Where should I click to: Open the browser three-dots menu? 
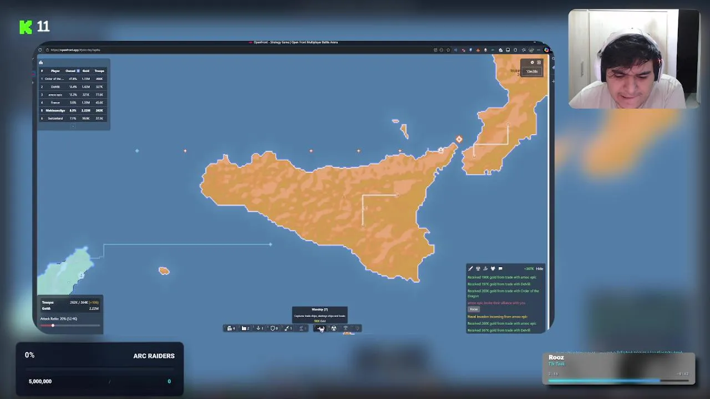[539, 50]
